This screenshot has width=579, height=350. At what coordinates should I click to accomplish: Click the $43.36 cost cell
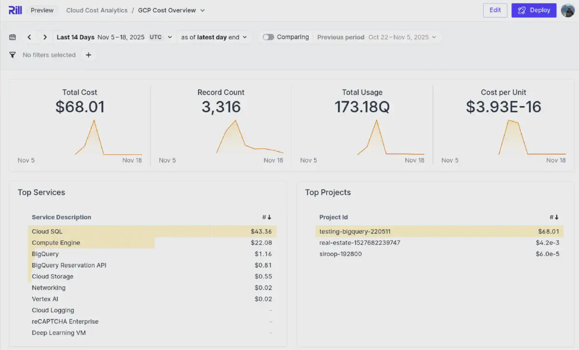[261, 232]
